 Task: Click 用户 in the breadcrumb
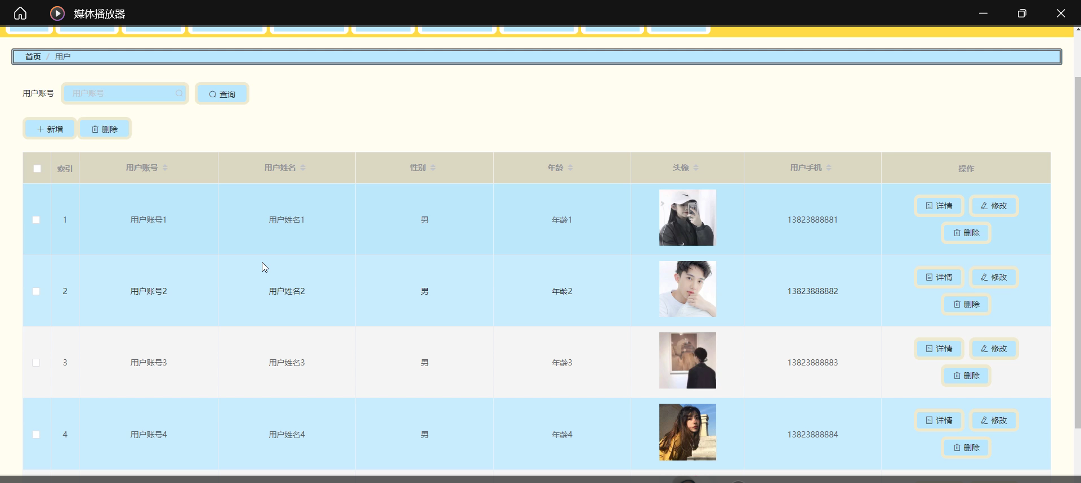[x=62, y=57]
